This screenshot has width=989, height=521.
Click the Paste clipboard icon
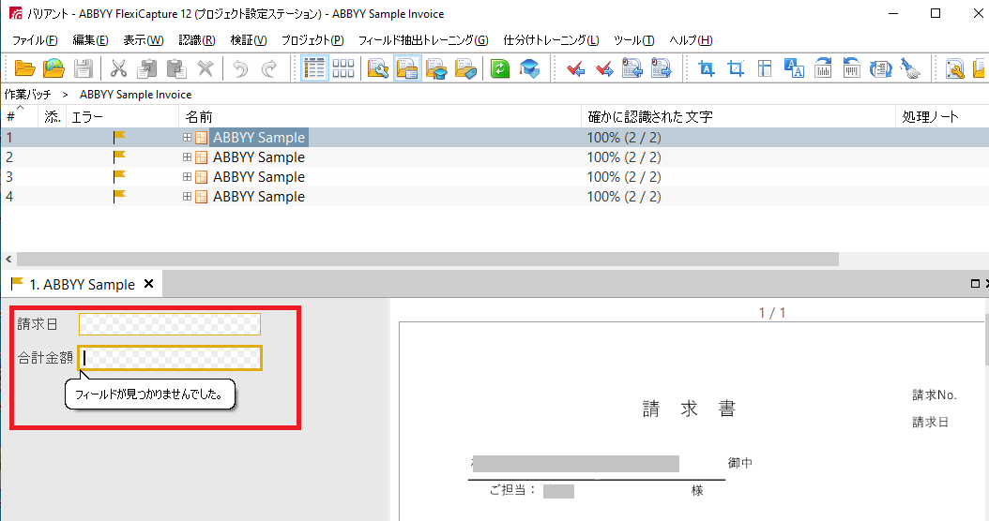176,68
